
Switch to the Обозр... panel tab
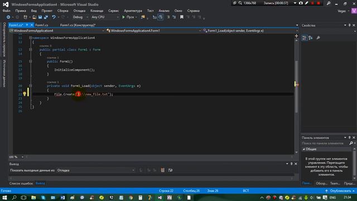(x=321, y=183)
